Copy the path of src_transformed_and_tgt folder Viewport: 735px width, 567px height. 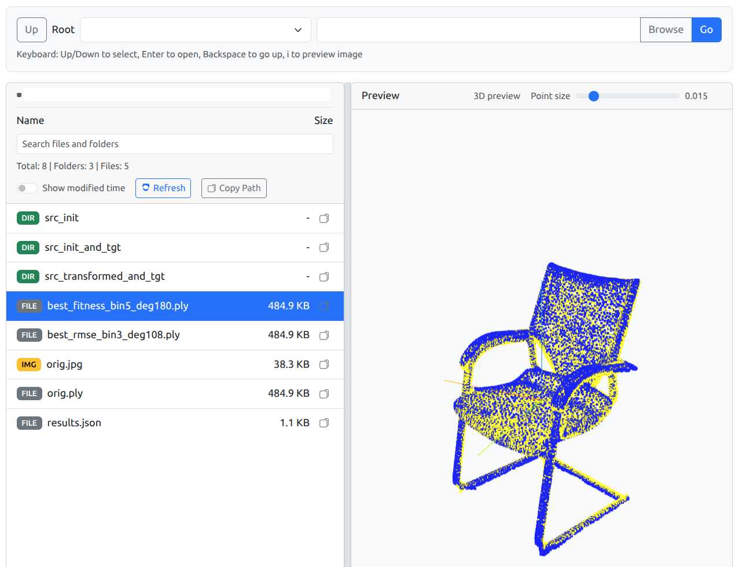click(324, 277)
